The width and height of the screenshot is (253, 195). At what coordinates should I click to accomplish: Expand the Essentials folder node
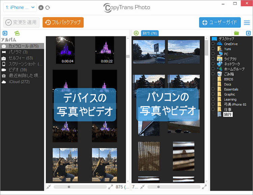point(213,89)
